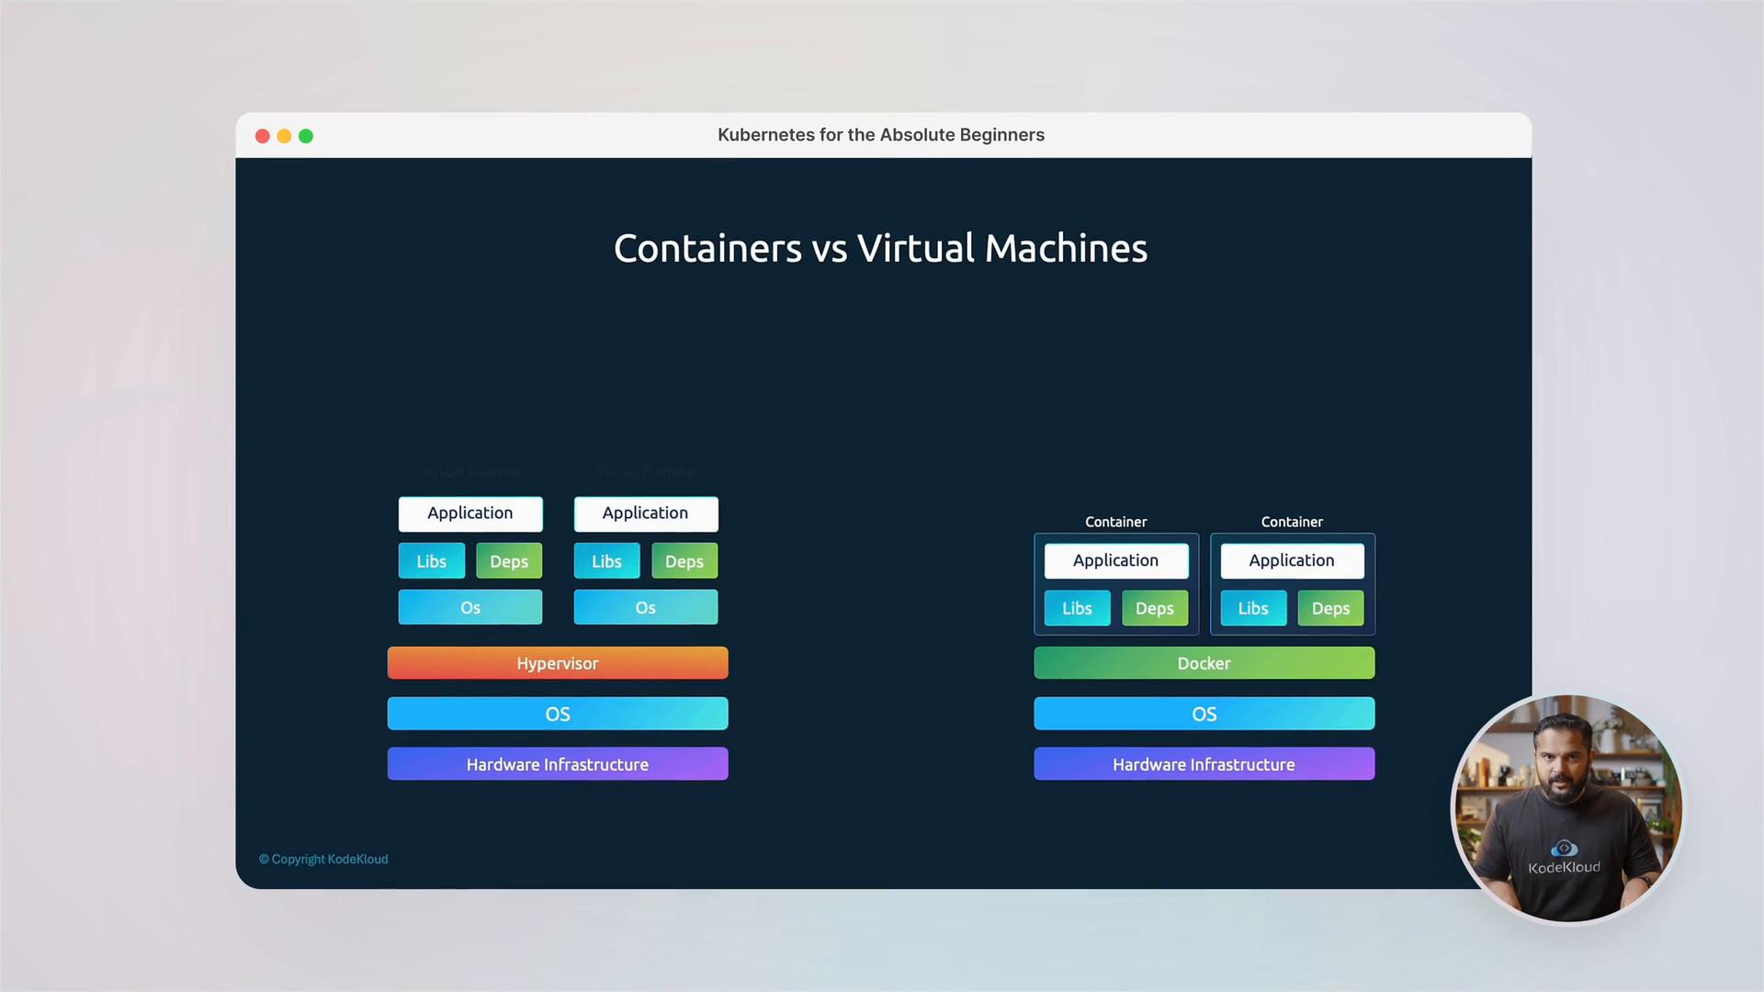Click the Deps box in the first container

1155,608
